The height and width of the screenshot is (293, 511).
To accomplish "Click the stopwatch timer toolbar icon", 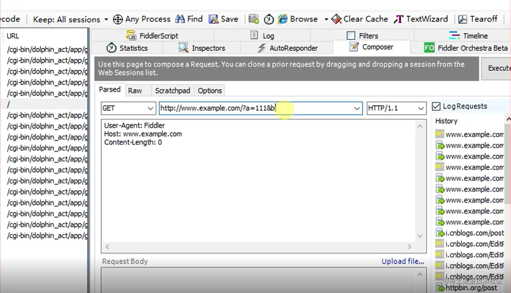I will pyautogui.click(x=269, y=19).
